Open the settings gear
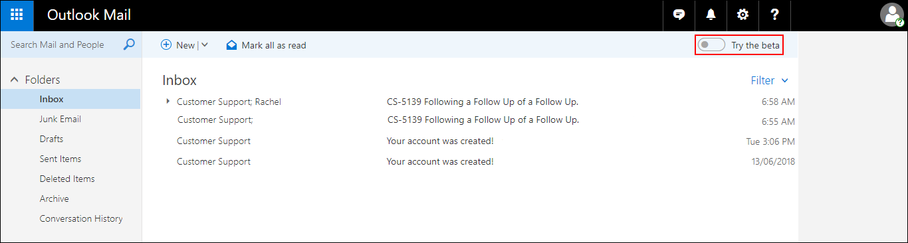This screenshot has width=908, height=243. 742,15
